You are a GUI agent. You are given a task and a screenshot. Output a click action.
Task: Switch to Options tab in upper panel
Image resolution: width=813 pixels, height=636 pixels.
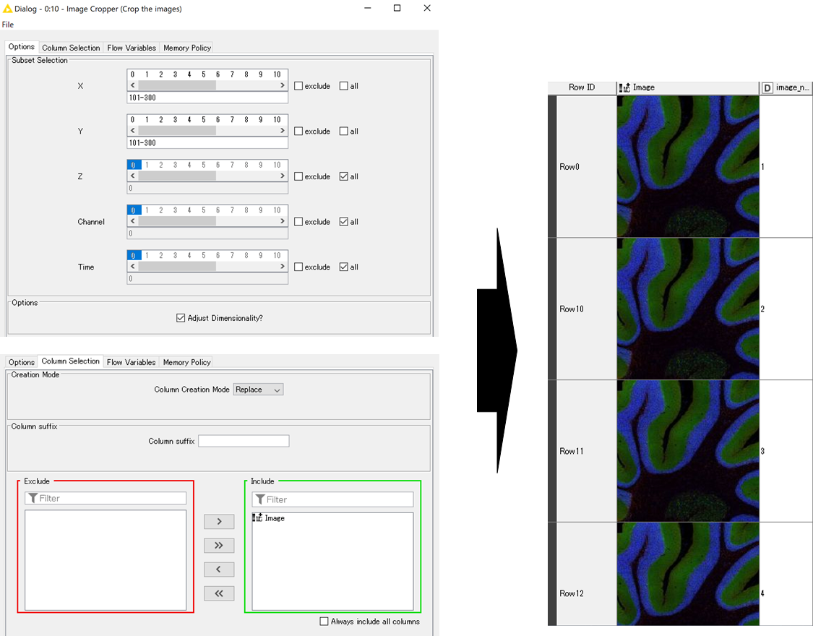point(21,47)
